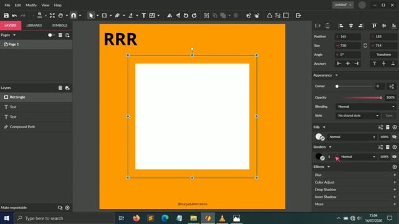399x224 pixels.
Task: Select the Pointer selection tool
Action: tap(91, 16)
